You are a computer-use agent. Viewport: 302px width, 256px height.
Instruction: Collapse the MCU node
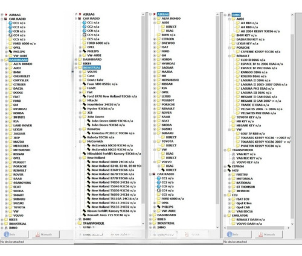tap(225, 170)
